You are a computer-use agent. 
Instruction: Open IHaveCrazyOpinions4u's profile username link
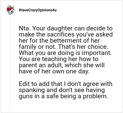point(38,10)
